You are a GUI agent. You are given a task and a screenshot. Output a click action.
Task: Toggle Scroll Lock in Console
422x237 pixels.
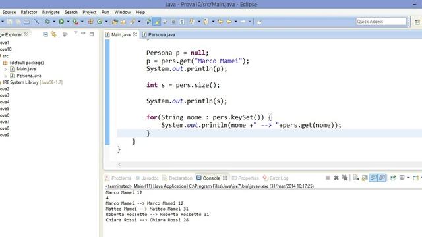(365, 178)
